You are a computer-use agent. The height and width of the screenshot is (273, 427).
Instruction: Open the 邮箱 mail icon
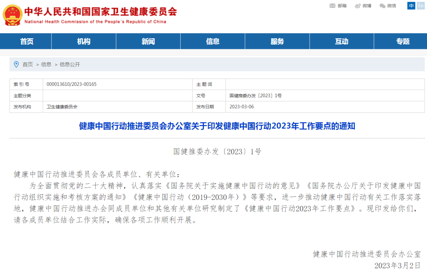click(332, 6)
